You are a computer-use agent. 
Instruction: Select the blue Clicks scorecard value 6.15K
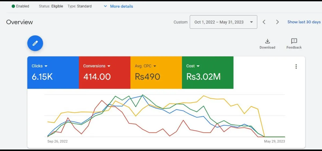pos(42,77)
